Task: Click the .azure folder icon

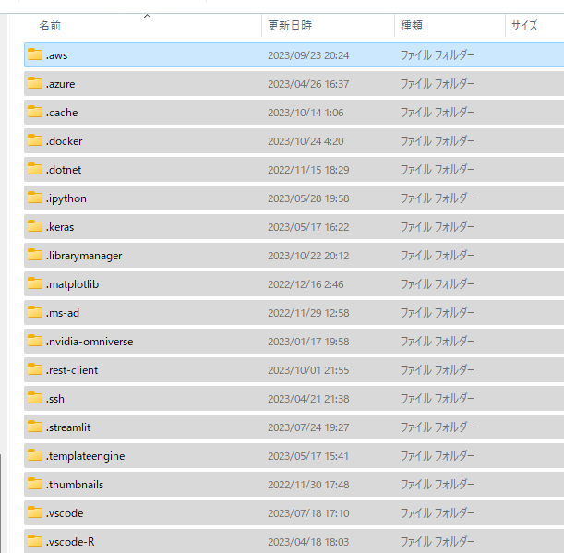Action: (35, 83)
